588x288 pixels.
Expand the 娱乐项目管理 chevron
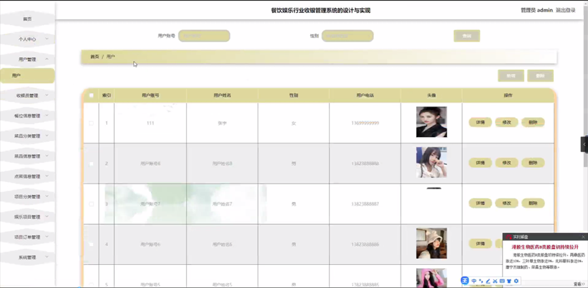[47, 217]
